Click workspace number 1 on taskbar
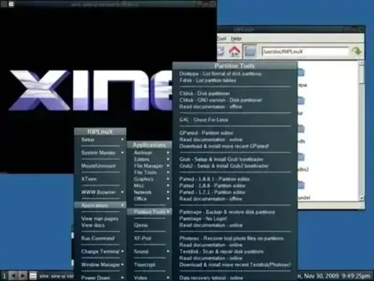This screenshot has width=374, height=281. 4,276
